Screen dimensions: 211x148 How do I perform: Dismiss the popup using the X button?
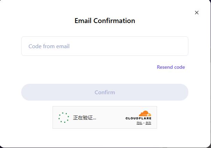(x=197, y=13)
